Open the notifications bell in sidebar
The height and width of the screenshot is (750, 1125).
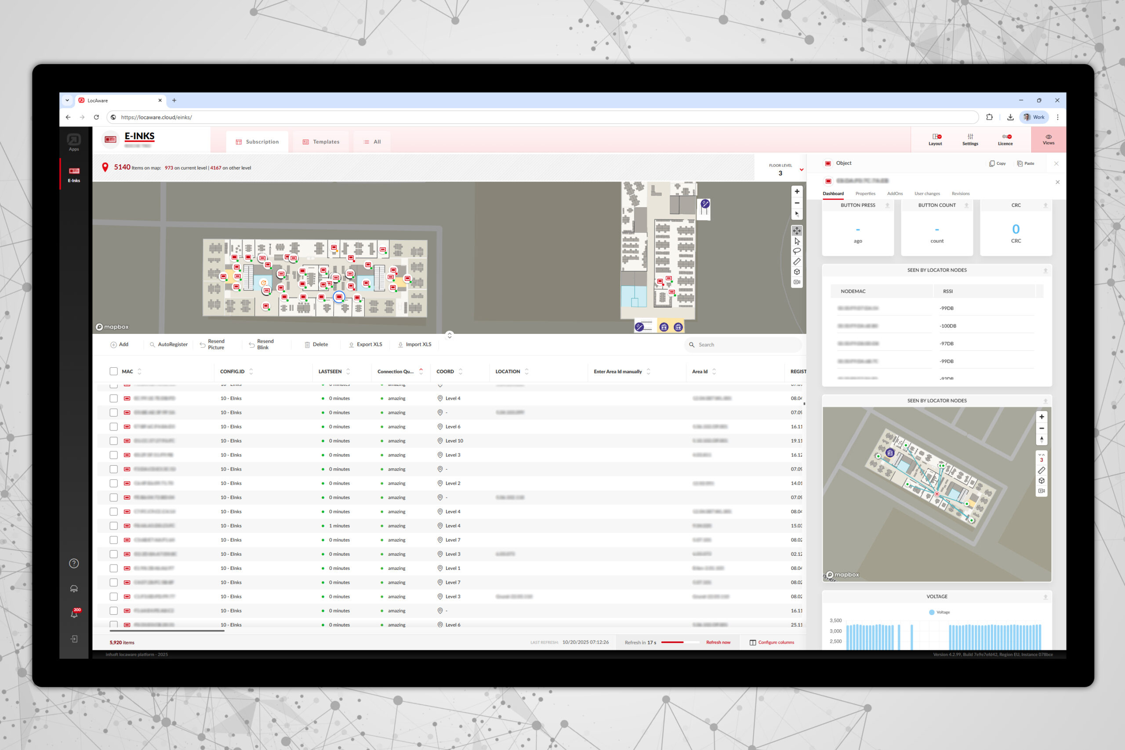tap(74, 614)
